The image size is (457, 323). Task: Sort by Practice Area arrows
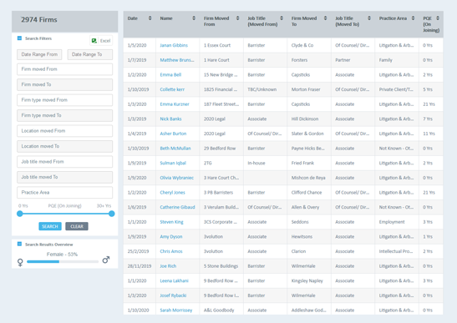[413, 18]
